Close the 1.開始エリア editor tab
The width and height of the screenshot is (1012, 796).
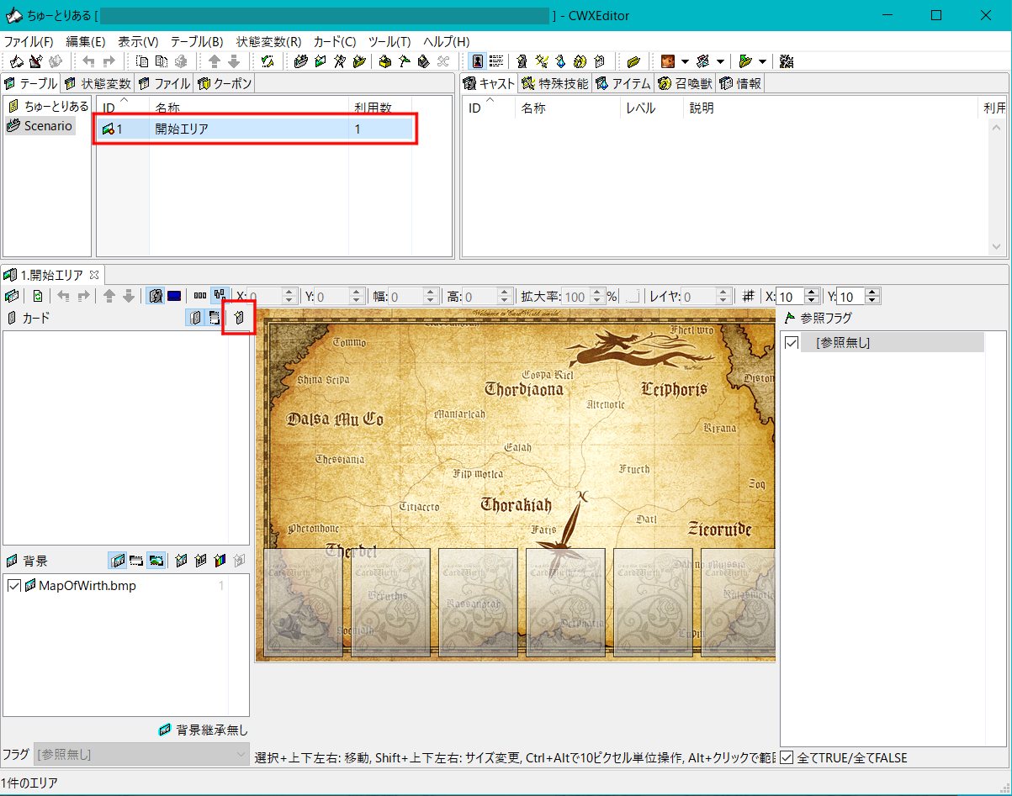[94, 275]
